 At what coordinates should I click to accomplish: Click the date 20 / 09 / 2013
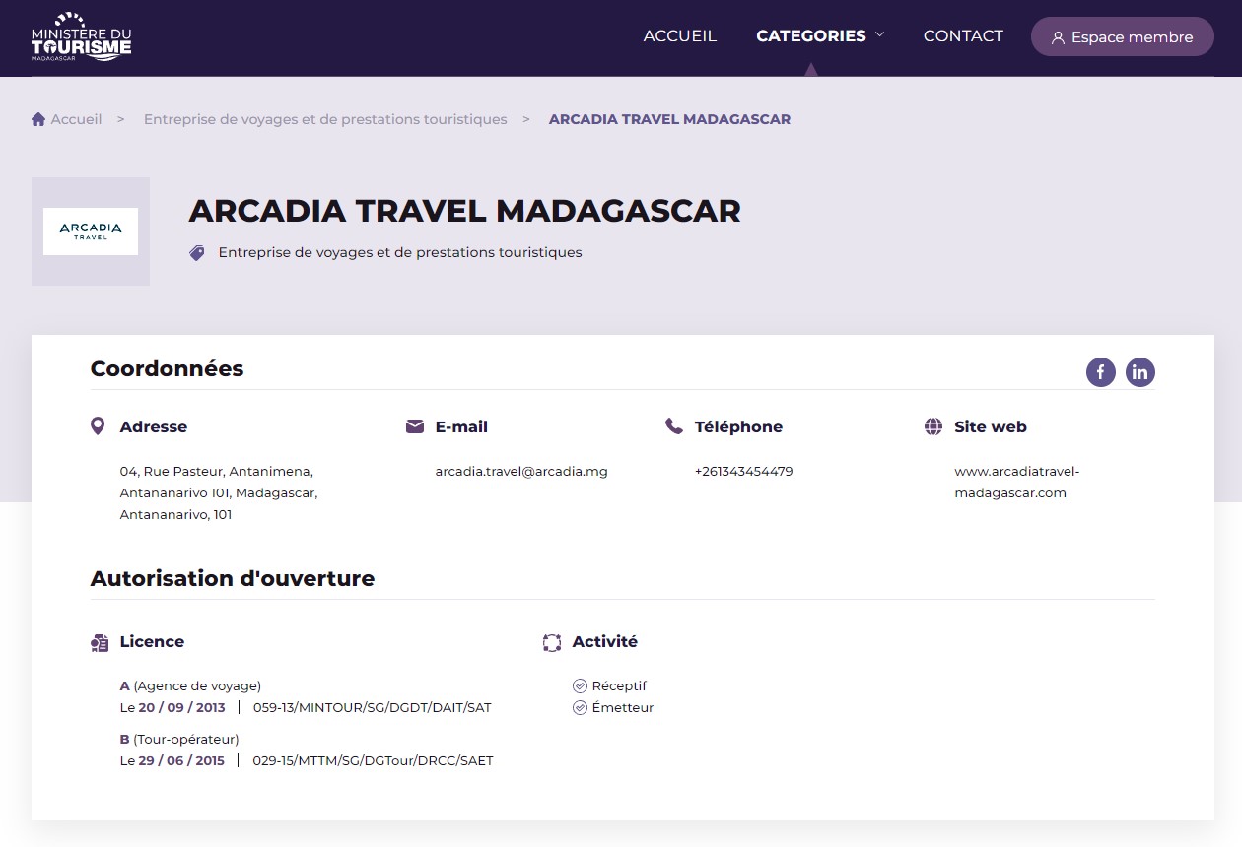coord(181,707)
